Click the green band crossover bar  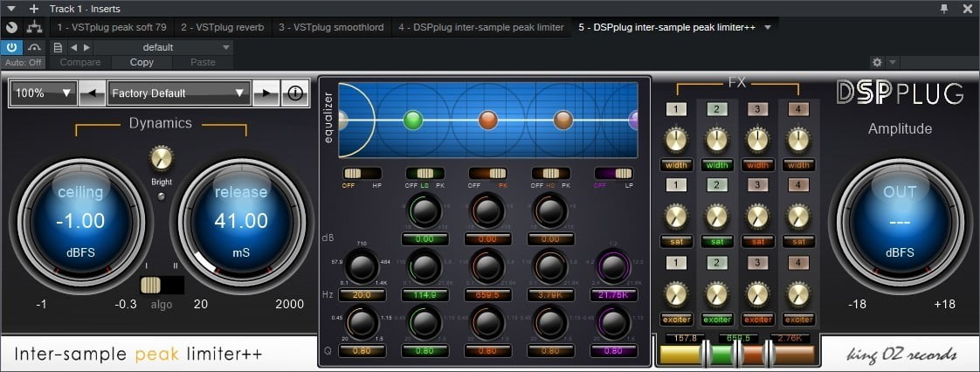(x=721, y=355)
